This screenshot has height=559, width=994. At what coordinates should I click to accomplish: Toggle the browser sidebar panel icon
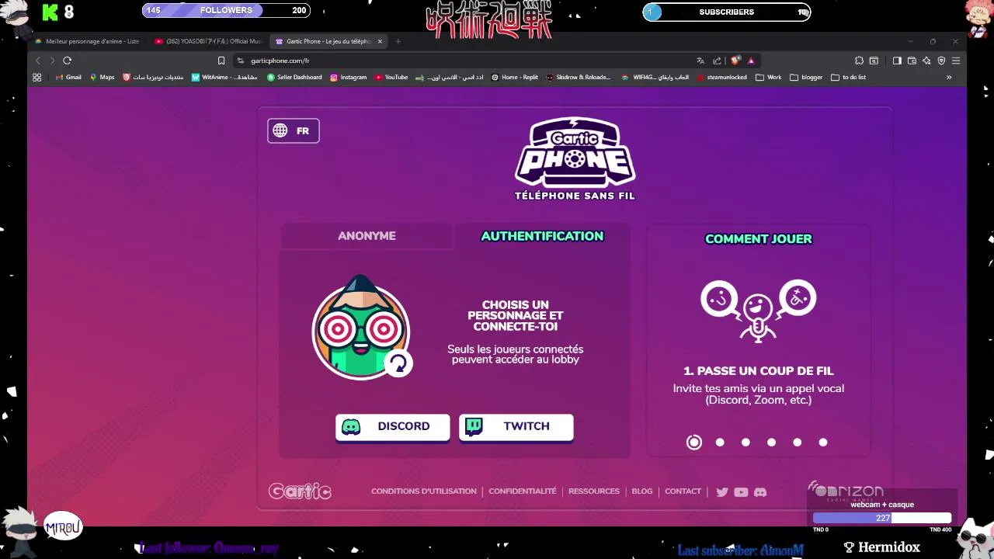click(x=897, y=61)
